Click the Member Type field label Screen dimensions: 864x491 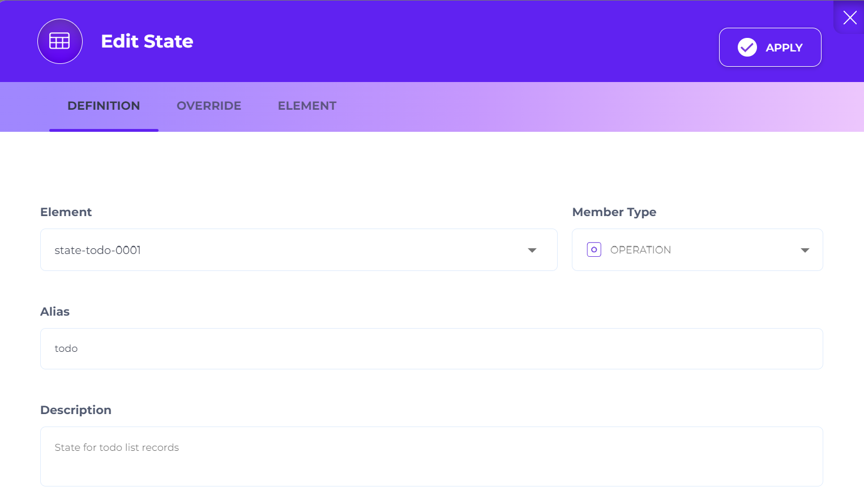(614, 212)
